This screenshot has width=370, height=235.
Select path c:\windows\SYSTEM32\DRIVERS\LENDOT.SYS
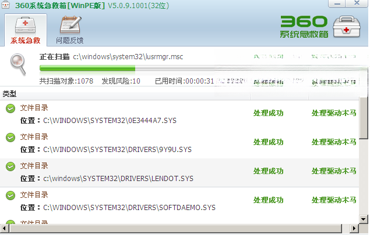(x=118, y=179)
